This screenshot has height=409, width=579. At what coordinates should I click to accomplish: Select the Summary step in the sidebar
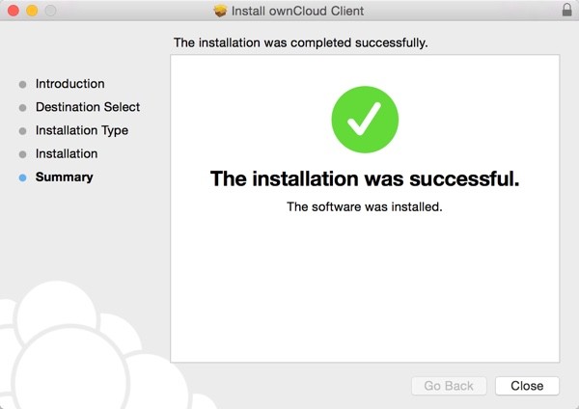tap(65, 177)
